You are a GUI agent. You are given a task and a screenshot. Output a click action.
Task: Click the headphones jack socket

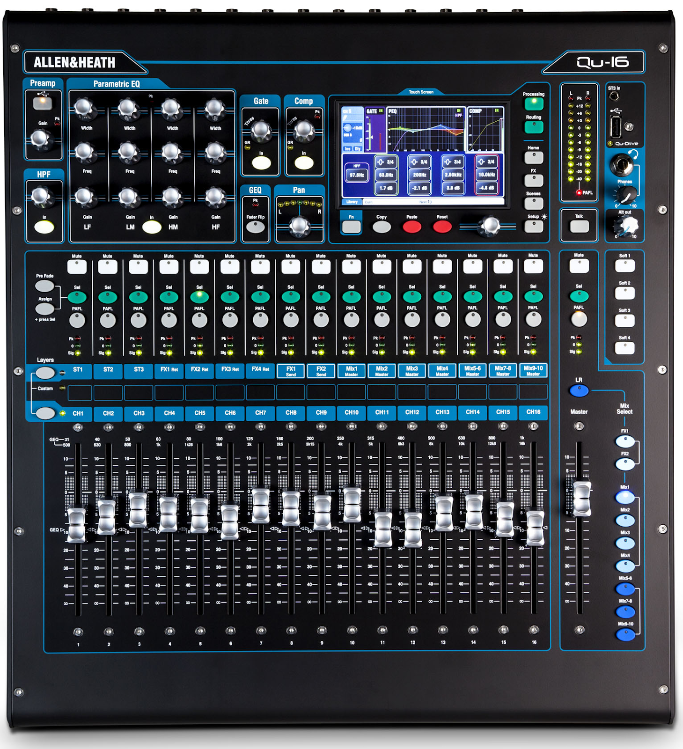point(622,165)
